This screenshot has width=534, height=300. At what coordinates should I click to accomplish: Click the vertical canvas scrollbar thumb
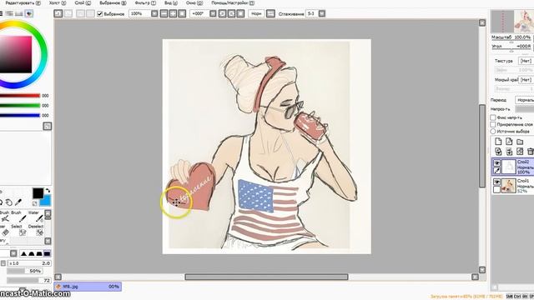click(482, 146)
